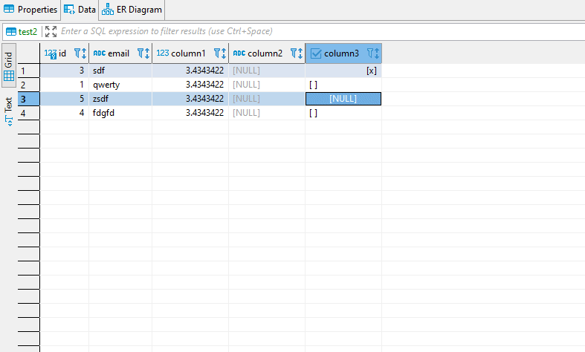Select row header number 3
The image size is (585, 352).
point(29,99)
